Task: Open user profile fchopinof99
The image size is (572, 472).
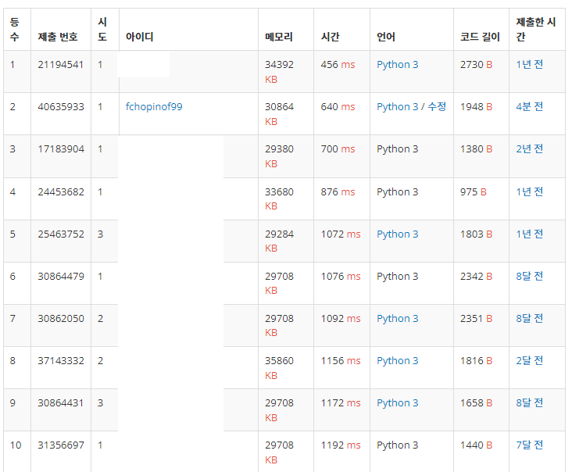Action: coord(154,106)
